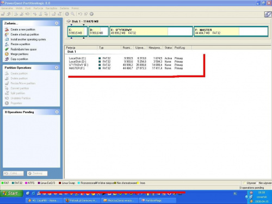Select the E: UŻYTKOWY partition block
The height and width of the screenshot is (204, 272).
pos(151,32)
